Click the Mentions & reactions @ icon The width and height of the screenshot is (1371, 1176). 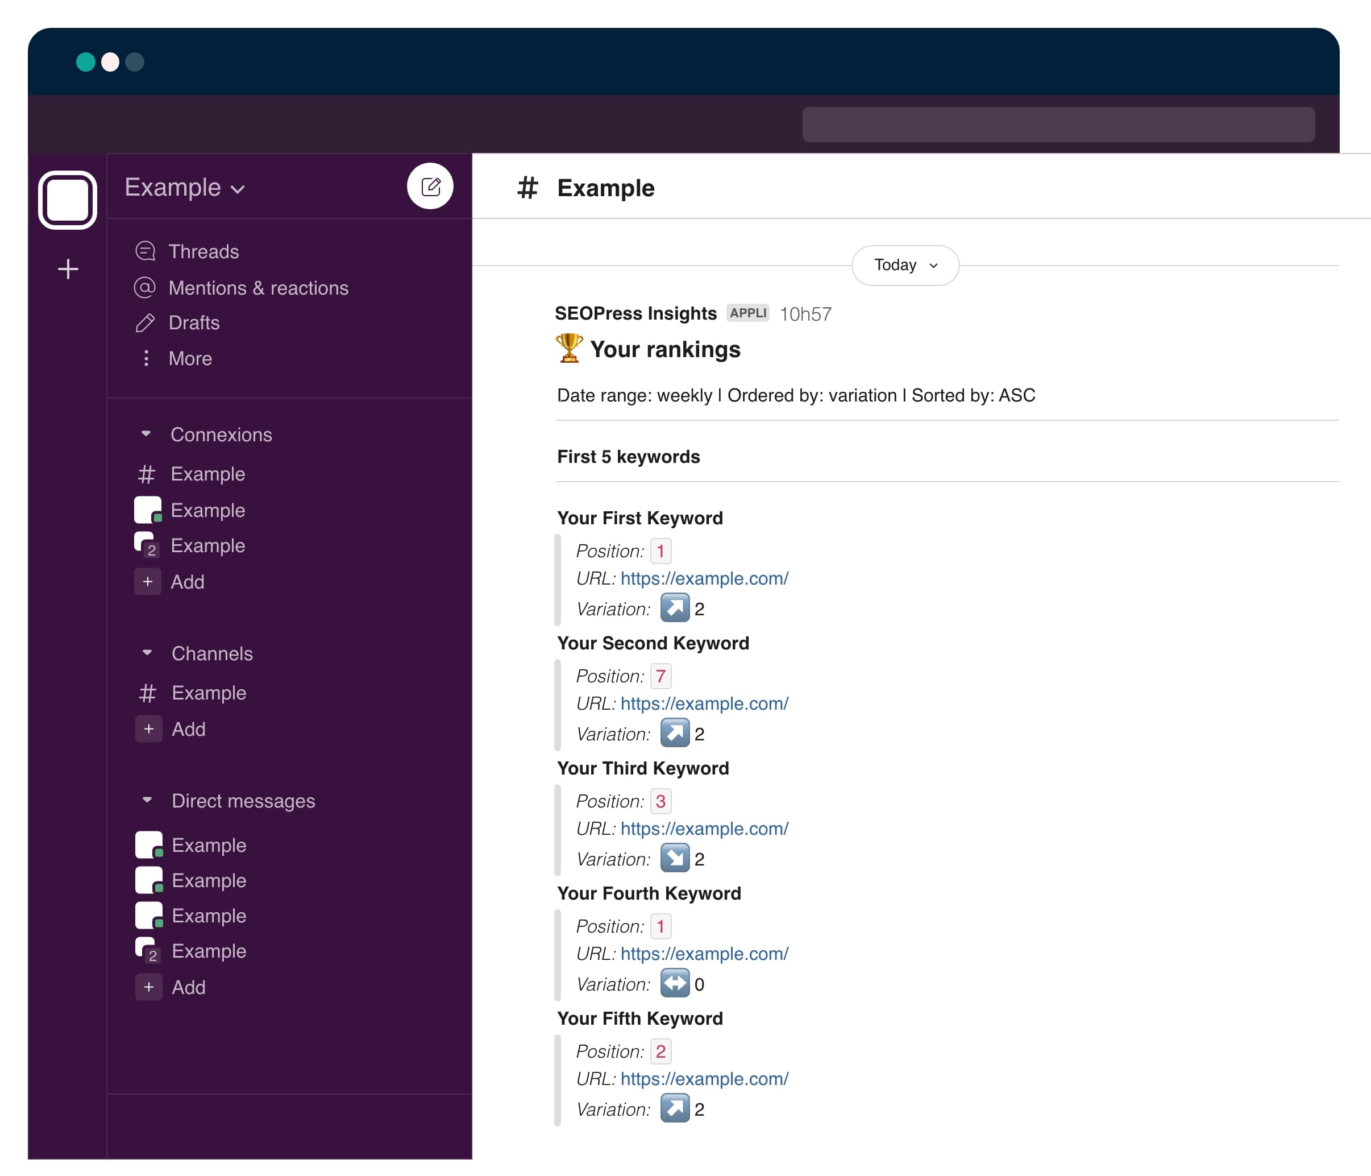click(145, 287)
